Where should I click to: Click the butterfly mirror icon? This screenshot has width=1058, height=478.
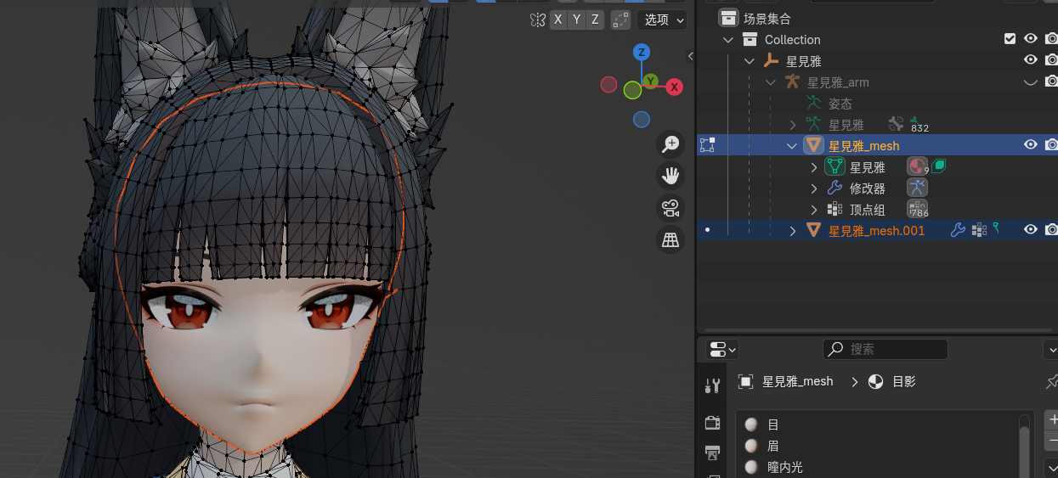pos(537,20)
